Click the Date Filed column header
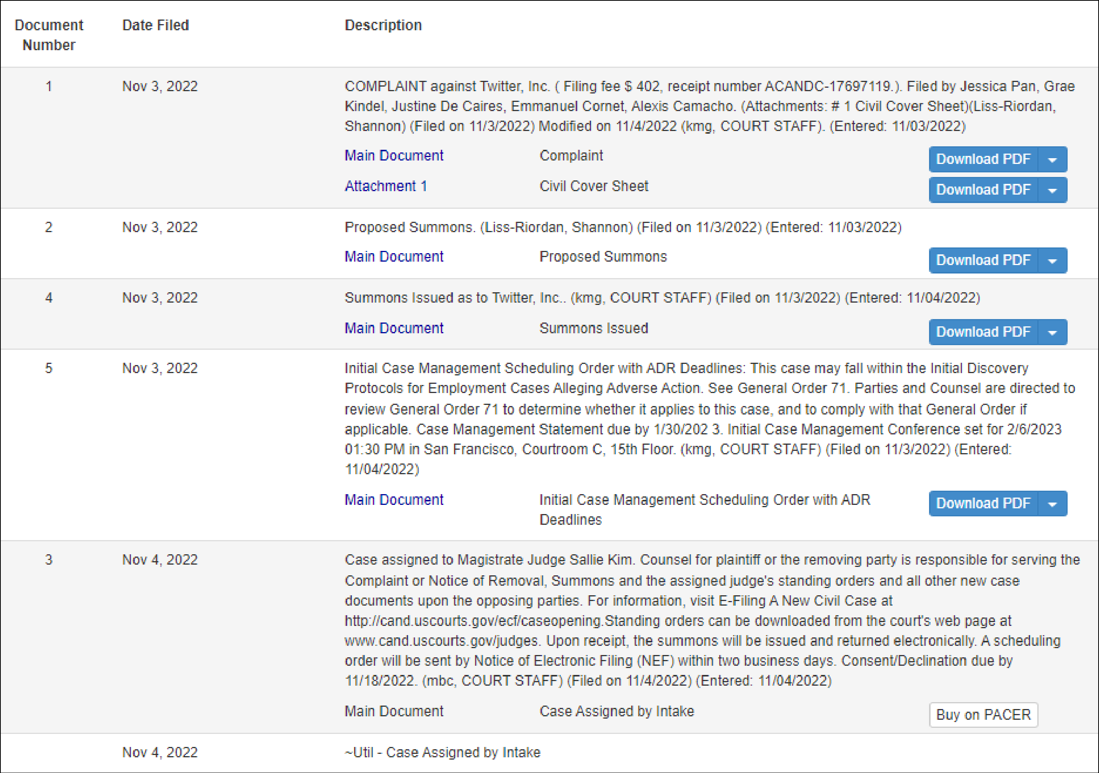1099x773 pixels. coord(155,25)
